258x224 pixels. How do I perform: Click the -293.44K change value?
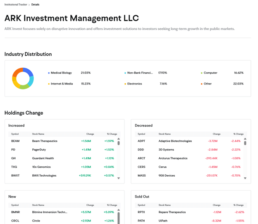211,158
